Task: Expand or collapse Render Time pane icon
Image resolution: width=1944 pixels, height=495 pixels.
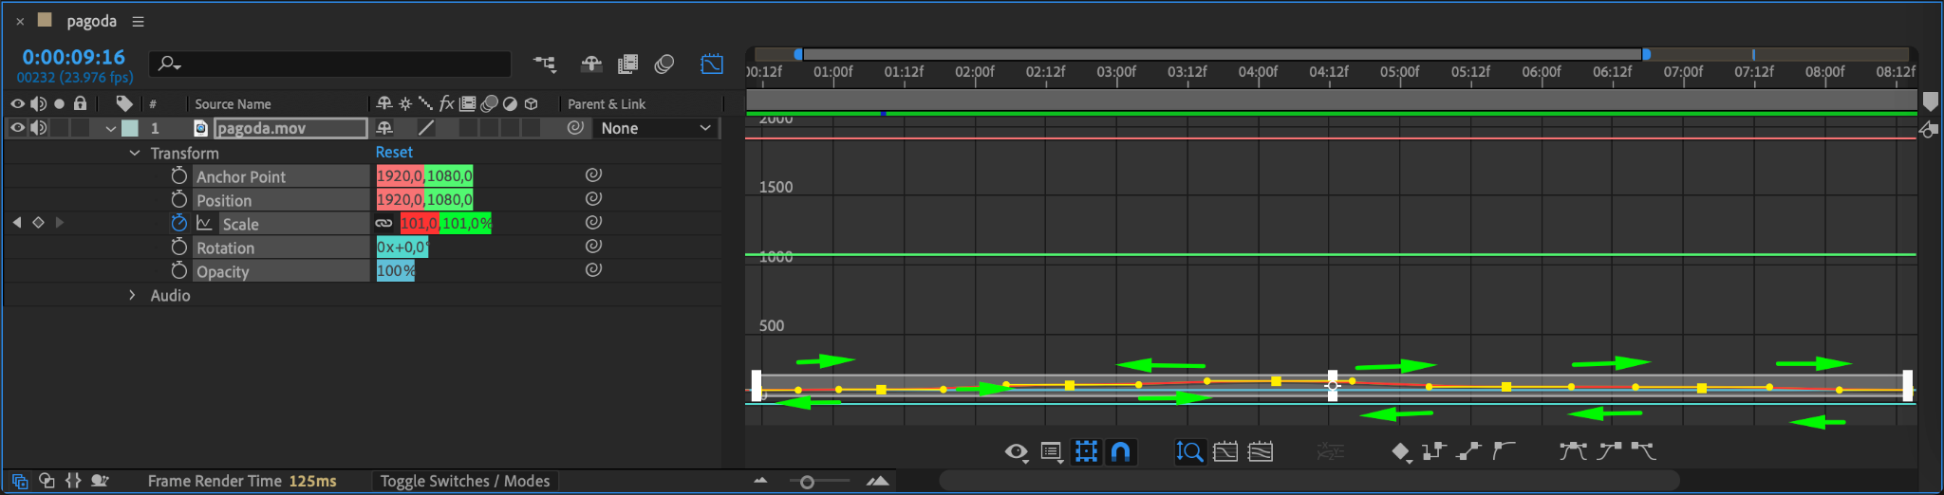Action: [x=100, y=481]
